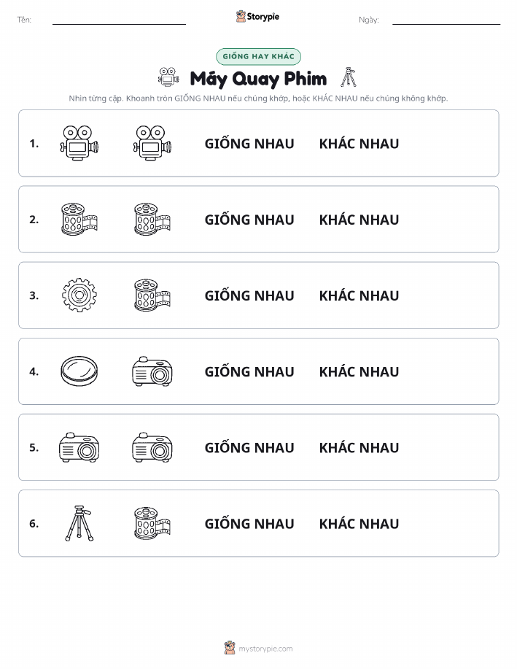The width and height of the screenshot is (517, 669).
Task: Click the Storypie logo at the top
Action: coord(257,17)
